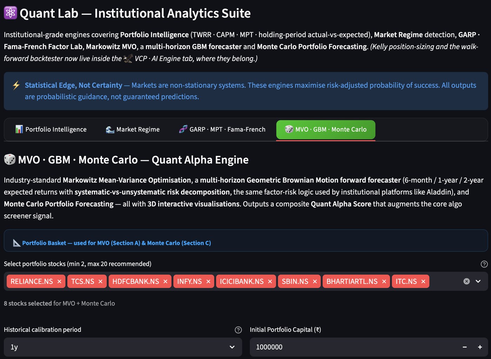Open the Market Regime tab
Screen dimensions: 491x359
133,130
